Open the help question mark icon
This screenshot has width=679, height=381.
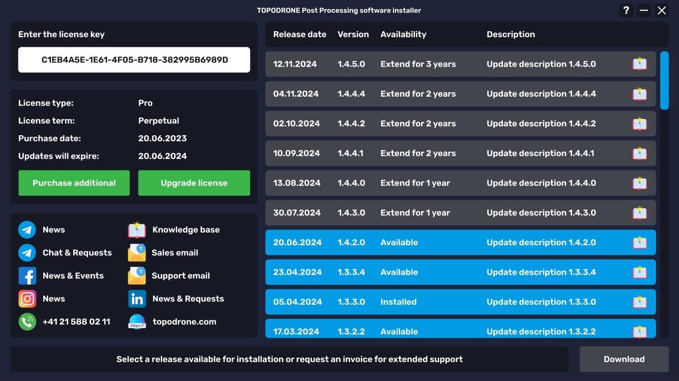click(x=626, y=10)
